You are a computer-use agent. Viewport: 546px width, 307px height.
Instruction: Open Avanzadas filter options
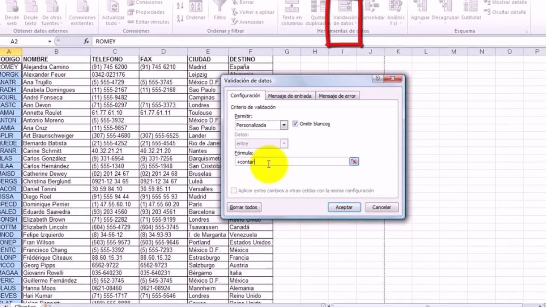pyautogui.click(x=247, y=22)
